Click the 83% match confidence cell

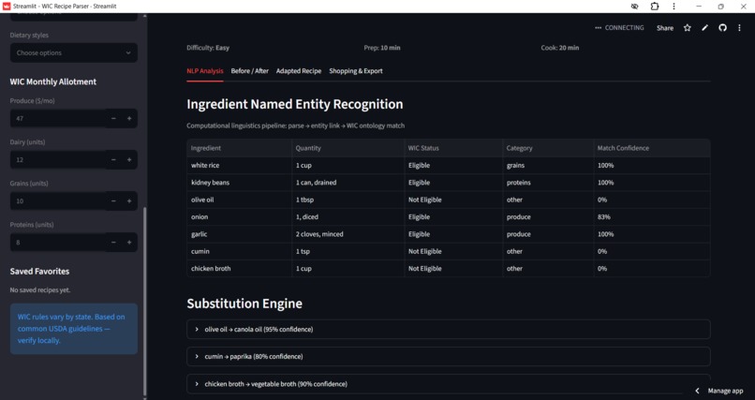(x=652, y=217)
